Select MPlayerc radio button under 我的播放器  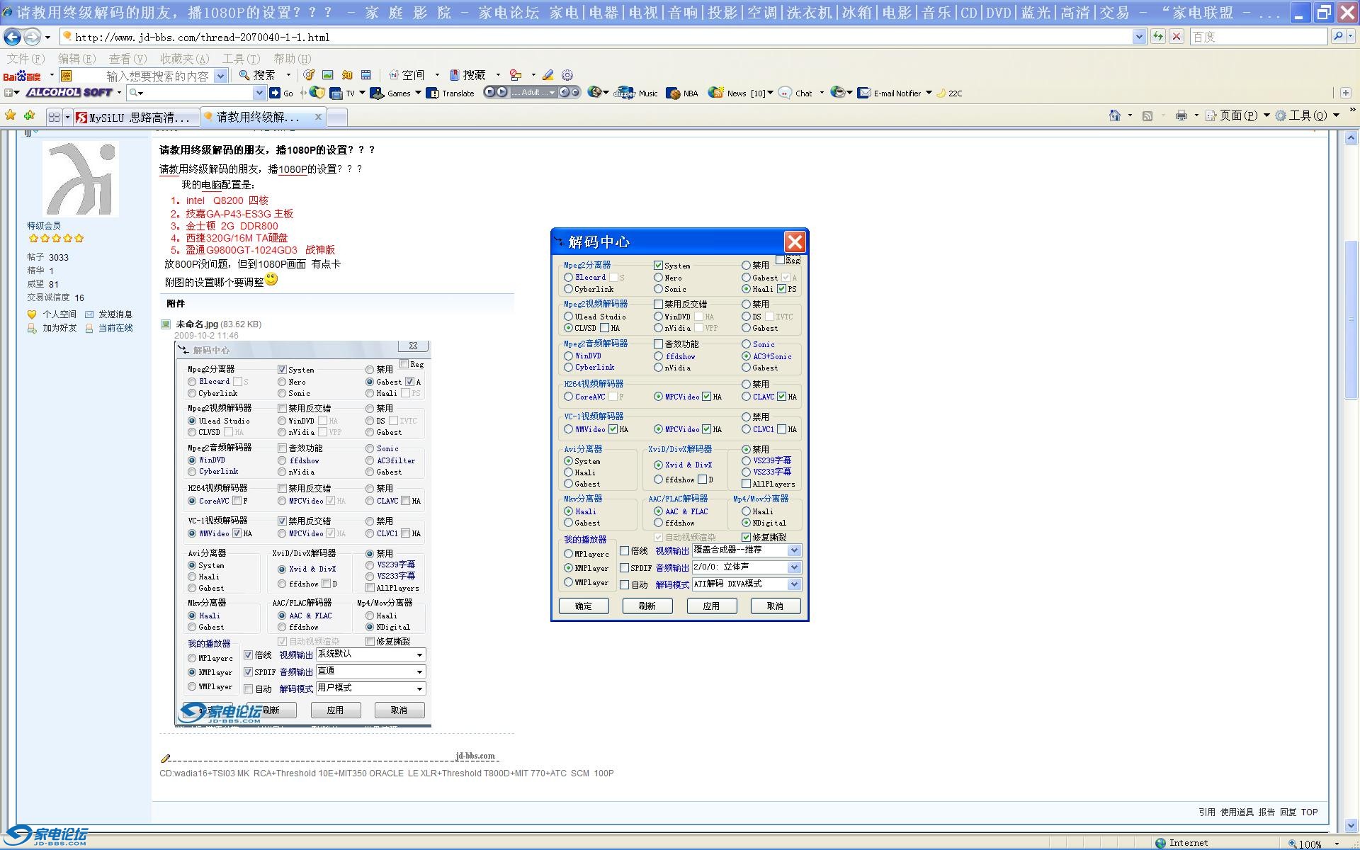pos(569,554)
